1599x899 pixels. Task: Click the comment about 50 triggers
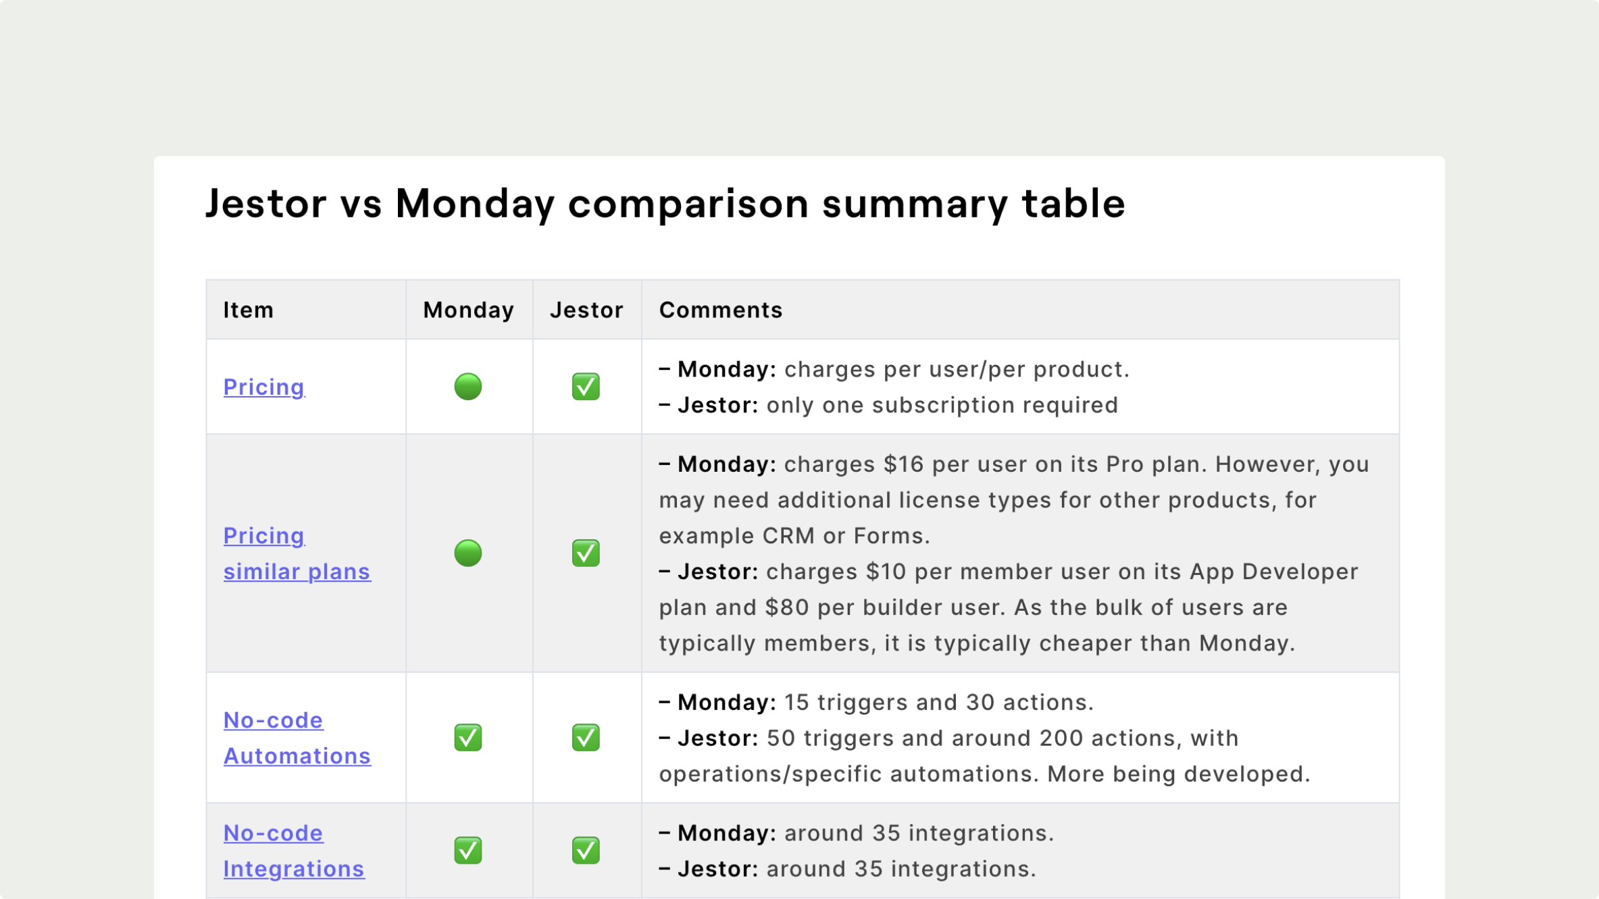tap(984, 756)
